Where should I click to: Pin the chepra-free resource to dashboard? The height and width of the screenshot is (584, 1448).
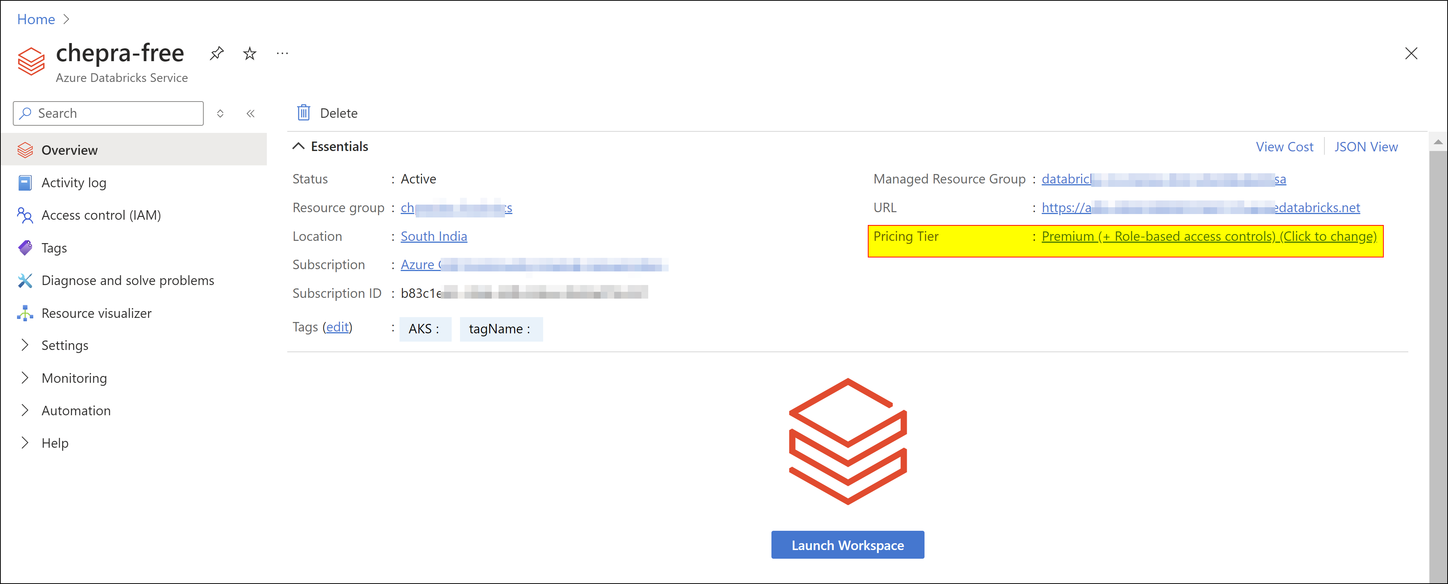point(217,54)
